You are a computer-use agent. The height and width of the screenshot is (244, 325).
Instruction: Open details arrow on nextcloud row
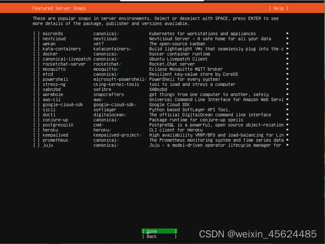[287, 39]
